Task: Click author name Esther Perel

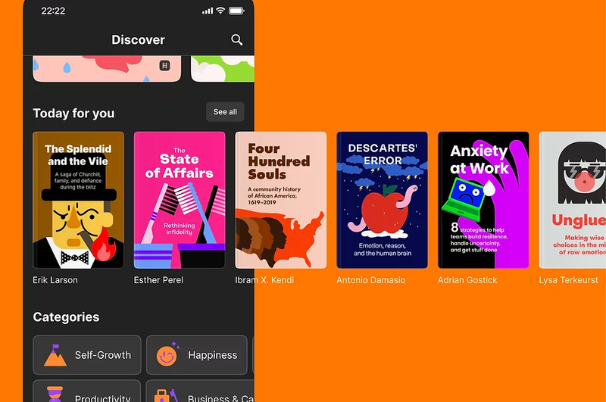Action: click(158, 280)
